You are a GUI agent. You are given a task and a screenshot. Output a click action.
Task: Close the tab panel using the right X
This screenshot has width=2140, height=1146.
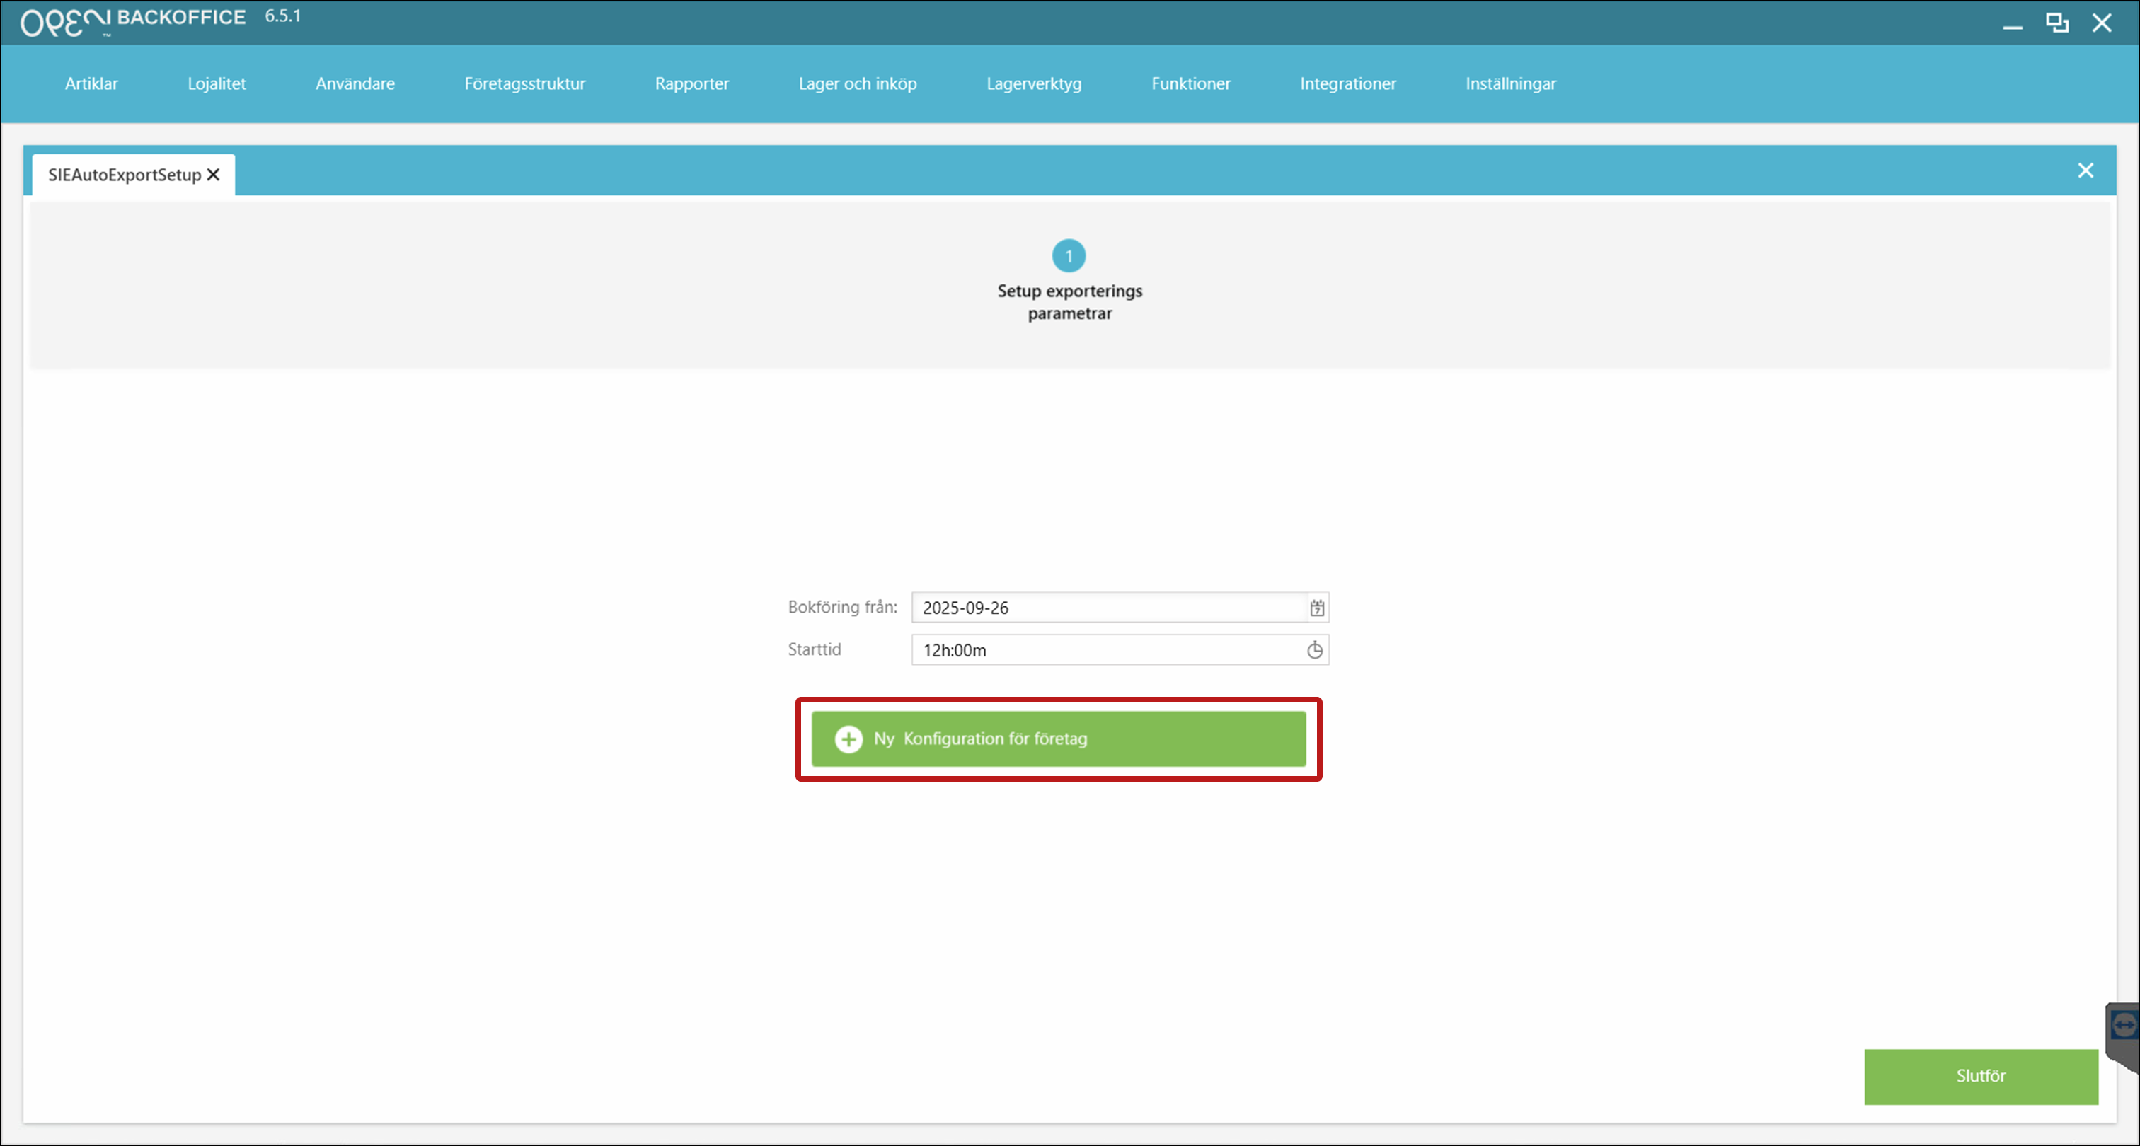pyautogui.click(x=2086, y=170)
